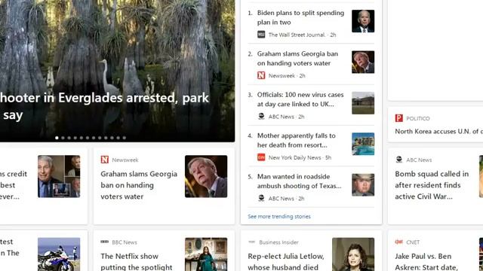The image size is (483, 271).
Task: Open Rep-elect Julia Letlow article
Action: pyautogui.click(x=286, y=262)
